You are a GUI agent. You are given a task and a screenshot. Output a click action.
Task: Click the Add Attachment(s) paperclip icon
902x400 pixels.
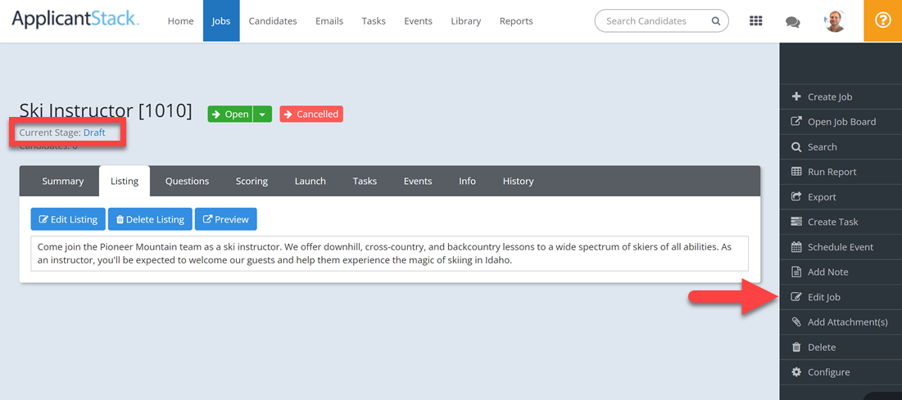click(796, 321)
